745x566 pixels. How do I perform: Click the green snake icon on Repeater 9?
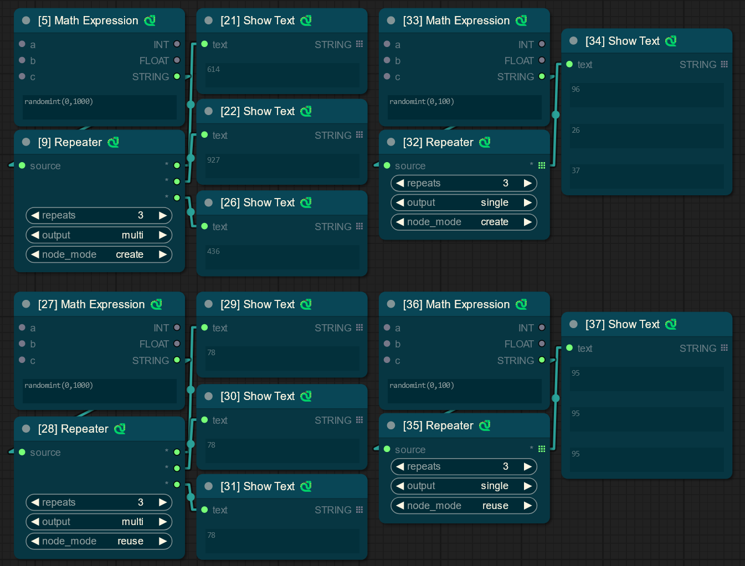(x=113, y=142)
